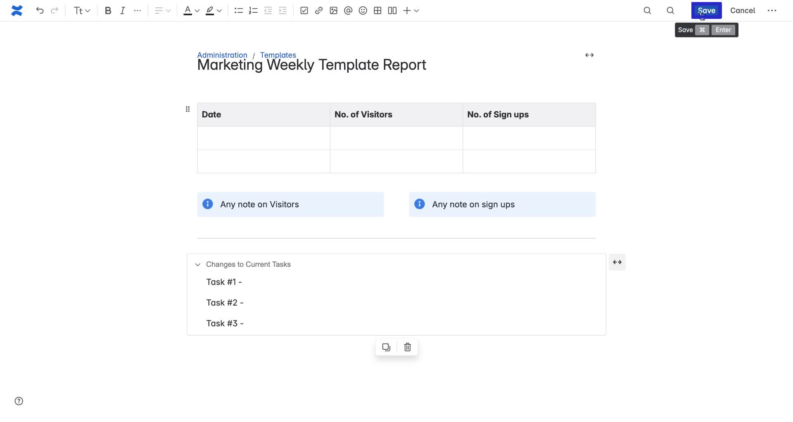Collapse the Changes to Current Tasks expand
The height and width of the screenshot is (422, 793).
point(198,265)
